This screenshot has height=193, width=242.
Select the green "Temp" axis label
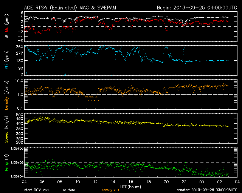tap(6, 167)
